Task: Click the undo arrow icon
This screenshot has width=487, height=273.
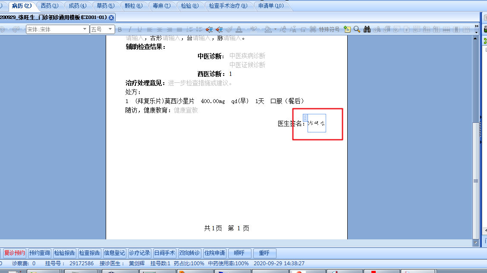Action: coord(2,29)
